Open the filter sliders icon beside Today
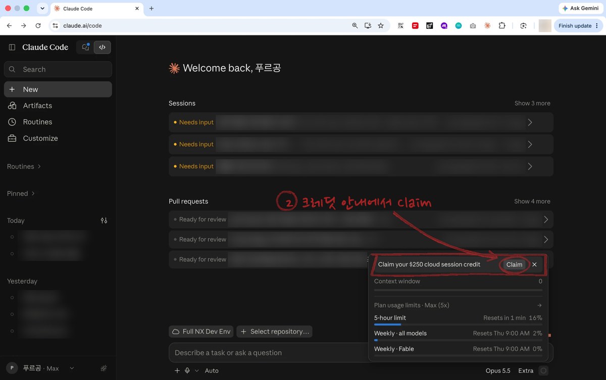Screen dimensions: 606x380 tap(104, 221)
